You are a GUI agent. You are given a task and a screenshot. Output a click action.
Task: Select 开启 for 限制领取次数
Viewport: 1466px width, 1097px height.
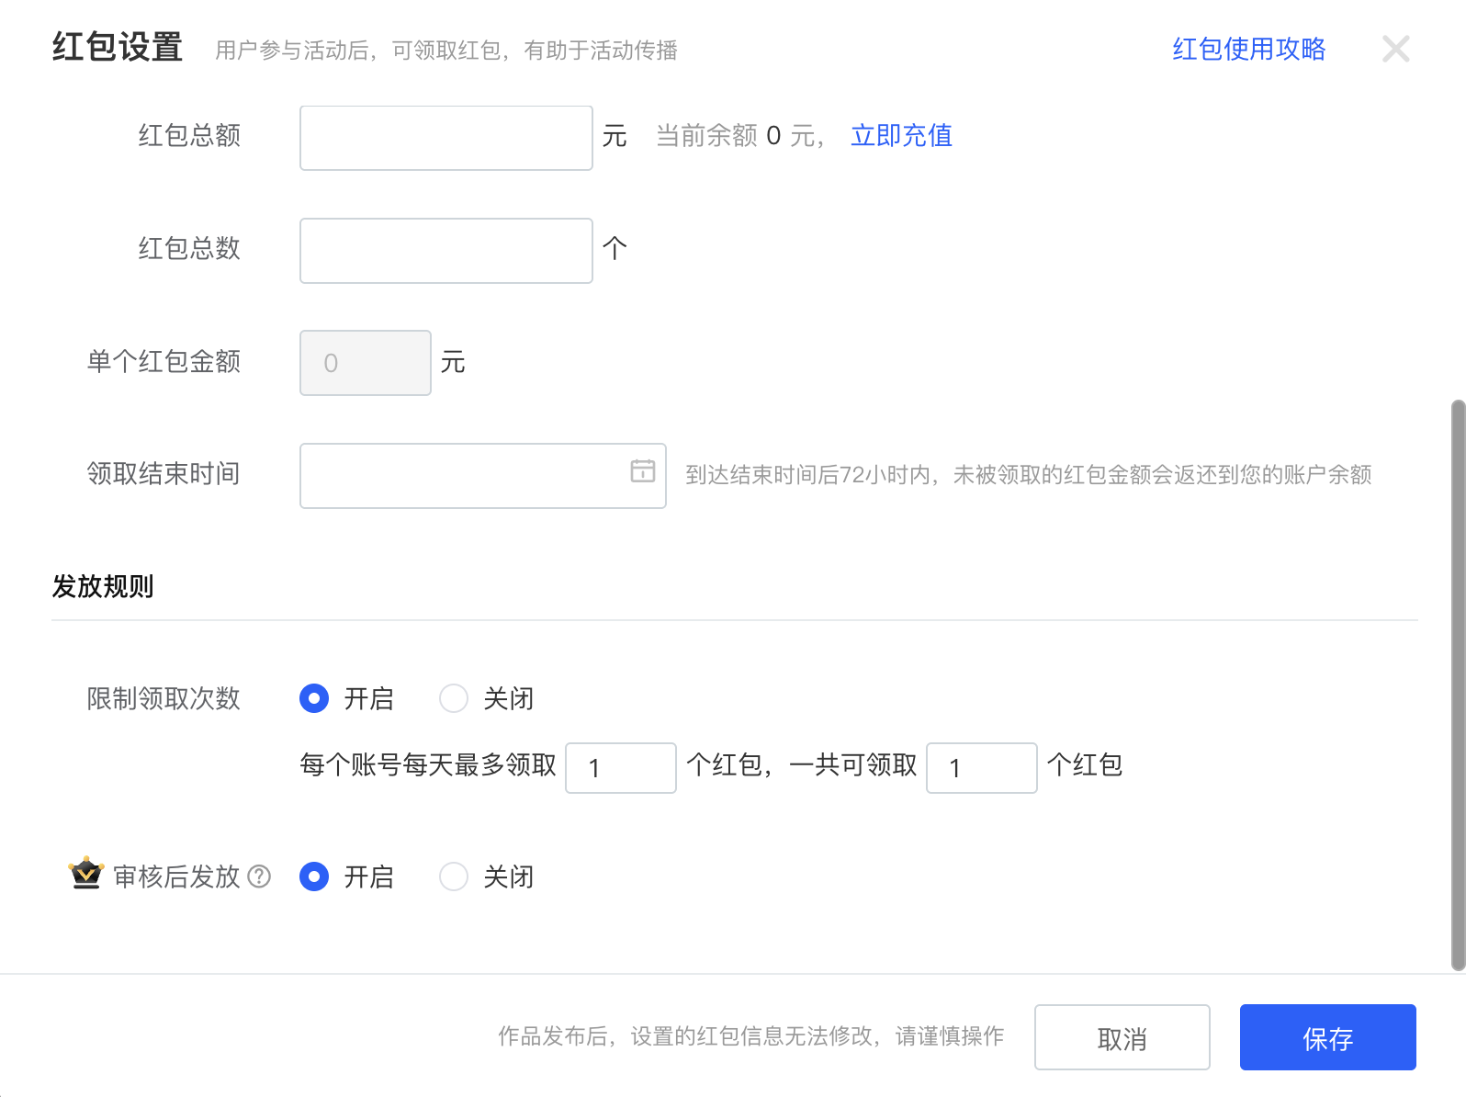coord(314,699)
